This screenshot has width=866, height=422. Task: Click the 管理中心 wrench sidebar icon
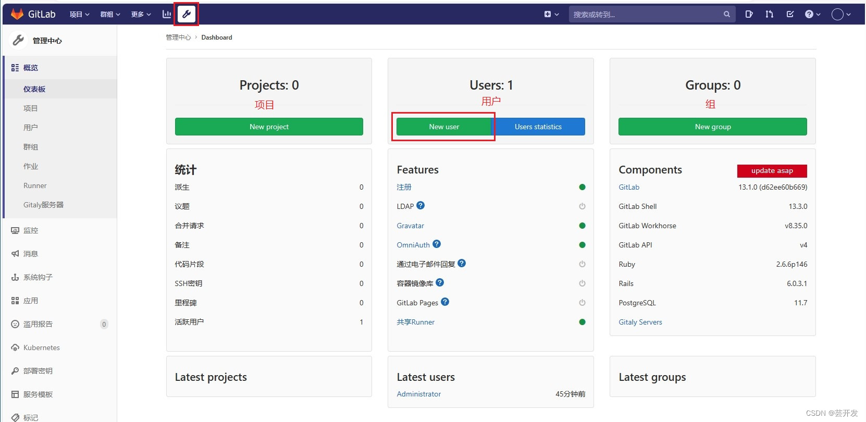point(18,40)
